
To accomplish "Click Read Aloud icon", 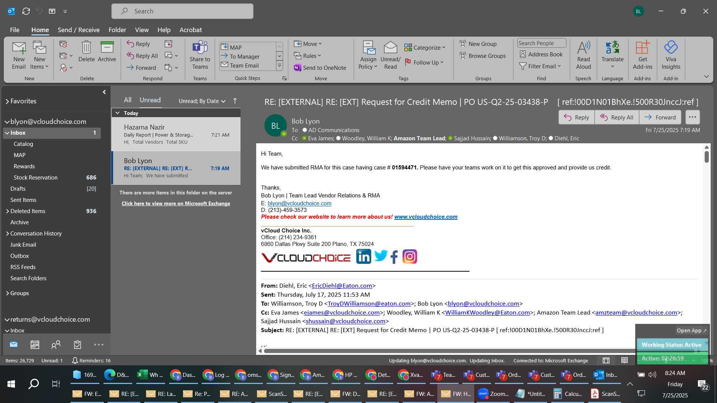I will 583,55.
